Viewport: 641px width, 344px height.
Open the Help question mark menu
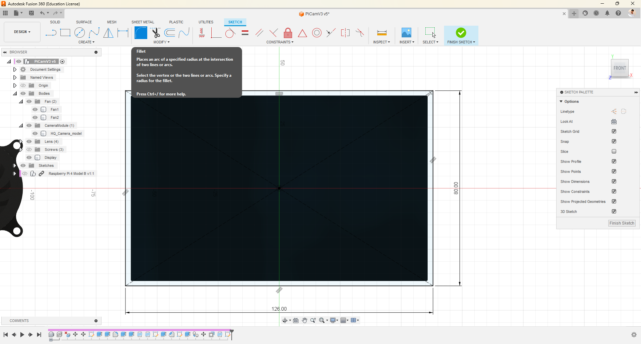click(618, 13)
